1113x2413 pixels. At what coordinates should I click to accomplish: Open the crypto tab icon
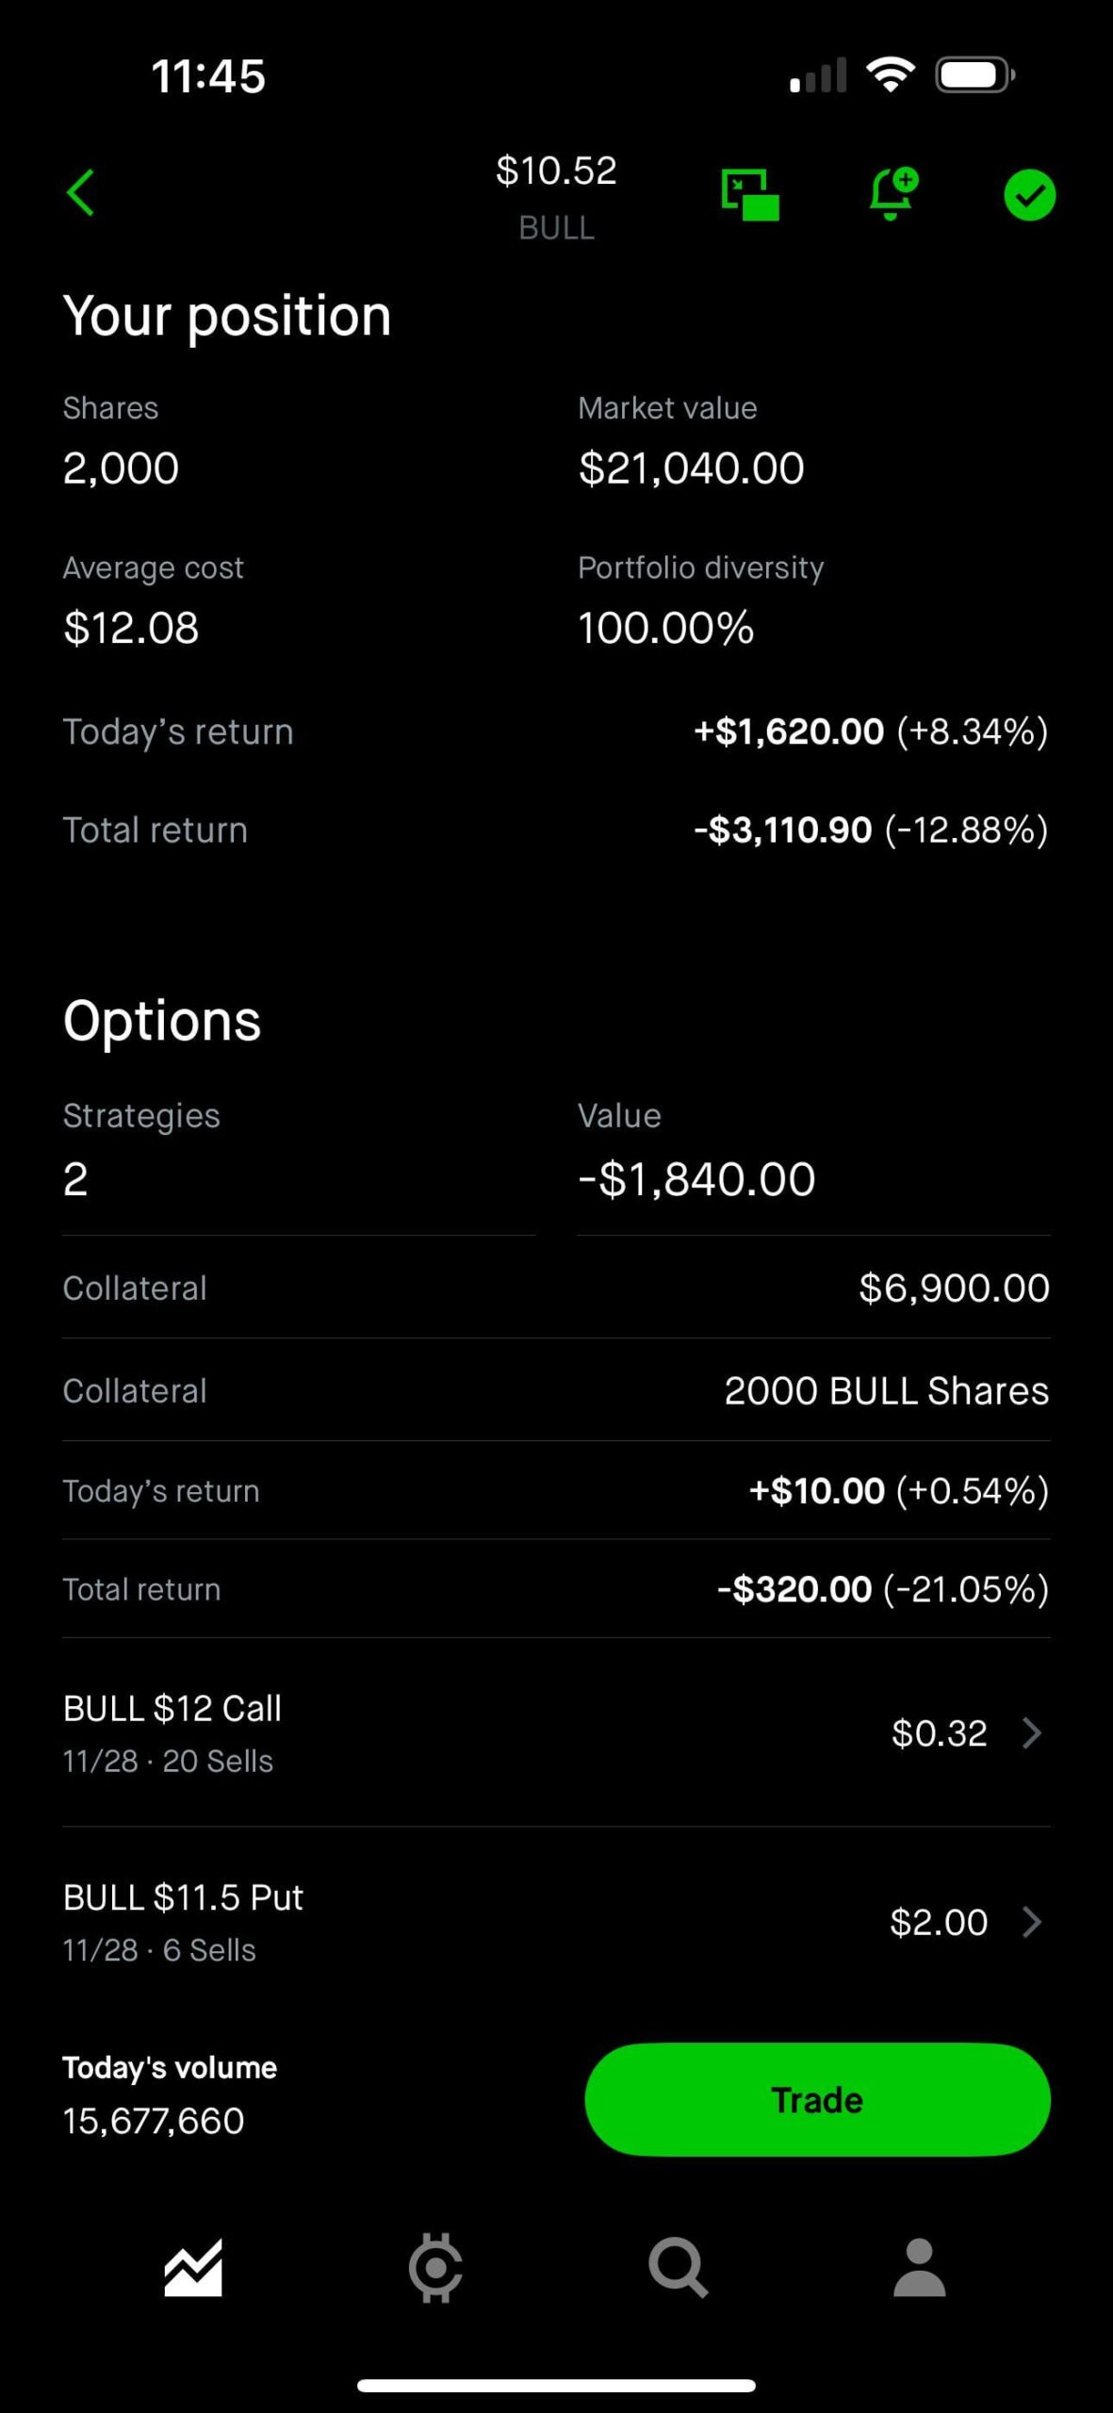[x=435, y=2268]
